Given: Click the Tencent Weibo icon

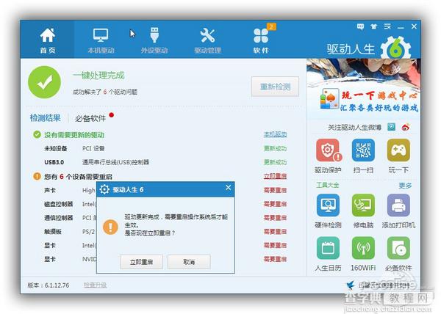Looking at the screenshot, I should pyautogui.click(x=391, y=127).
